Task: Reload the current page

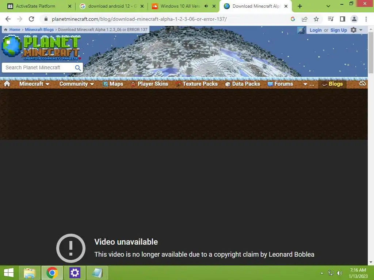Action: (x=31, y=19)
